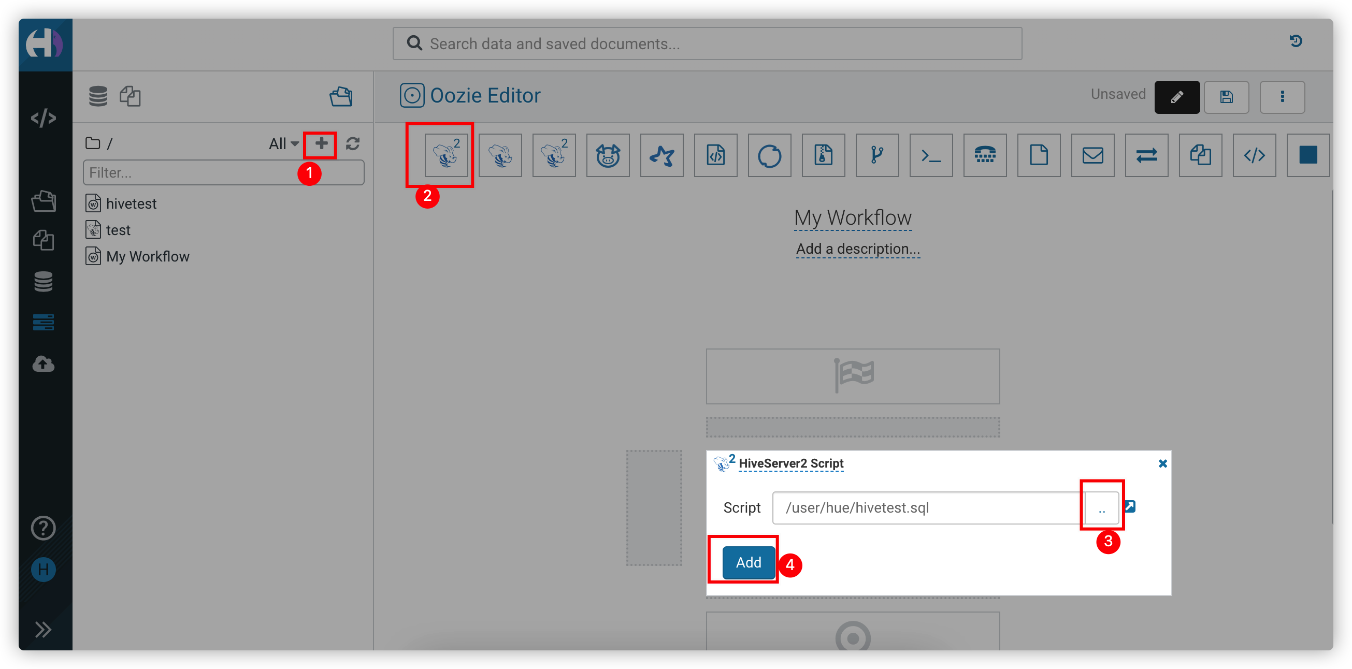Open the test document
Screen dimensions: 1352x669
coord(118,230)
